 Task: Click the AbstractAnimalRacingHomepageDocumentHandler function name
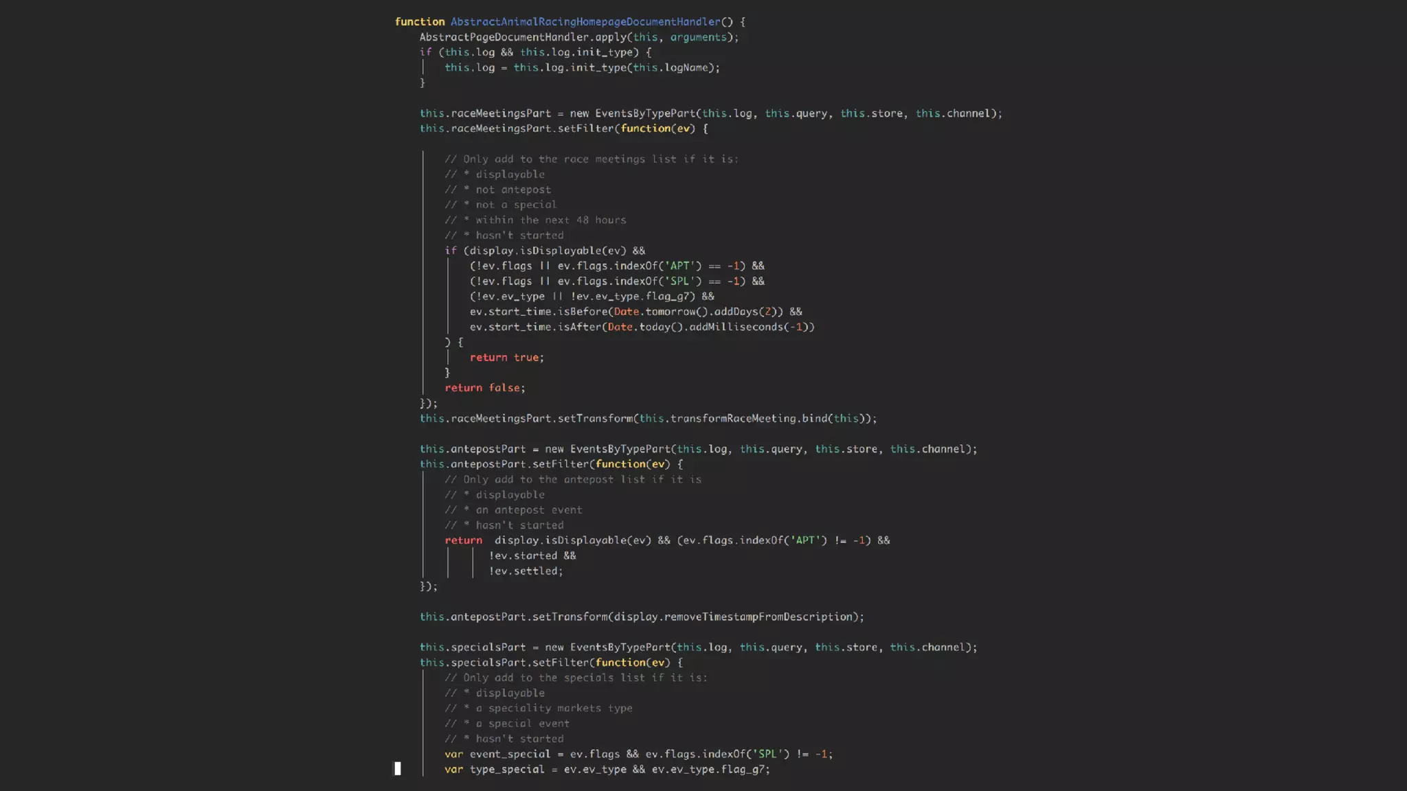point(585,22)
